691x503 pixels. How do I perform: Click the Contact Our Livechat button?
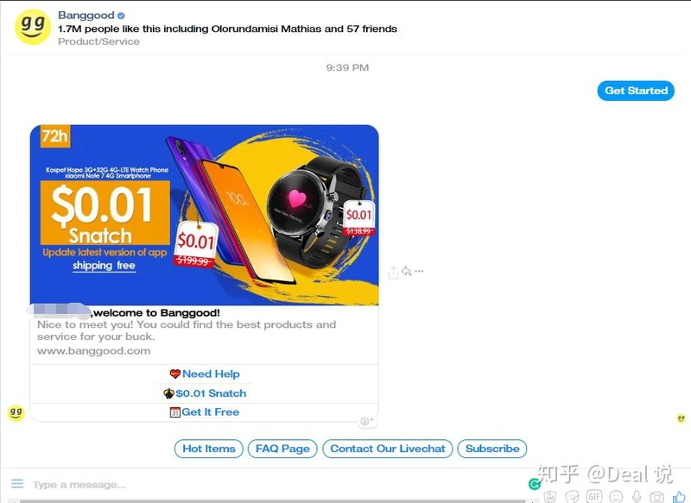coord(388,449)
